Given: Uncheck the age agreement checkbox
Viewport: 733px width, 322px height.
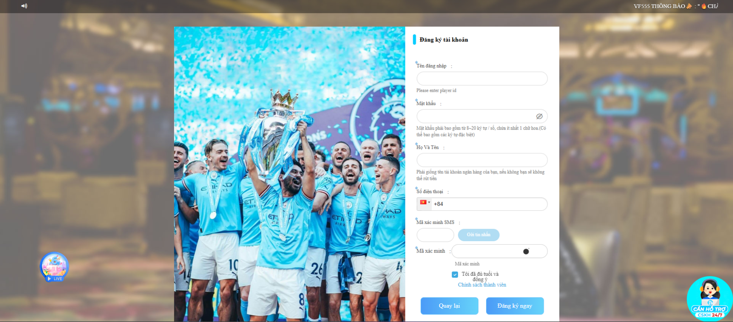Looking at the screenshot, I should [455, 274].
